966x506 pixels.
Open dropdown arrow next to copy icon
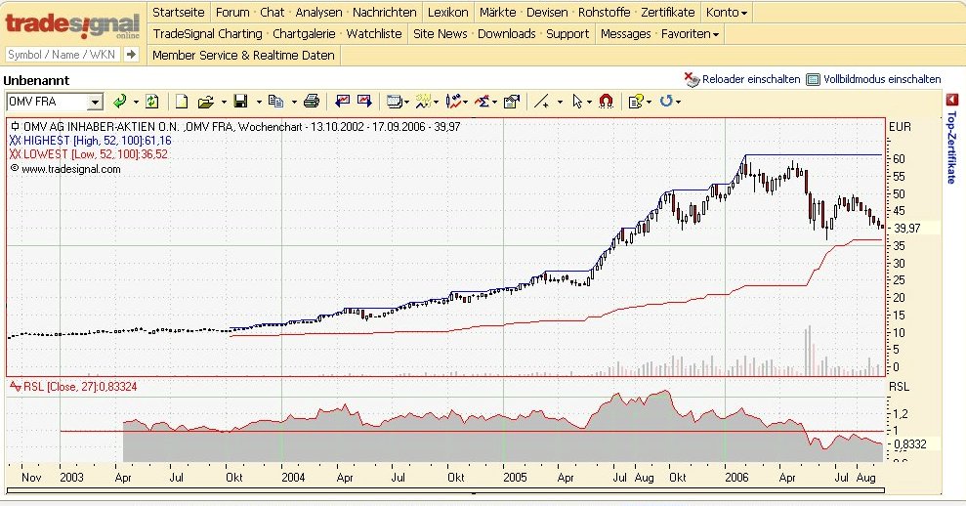pyautogui.click(x=293, y=102)
